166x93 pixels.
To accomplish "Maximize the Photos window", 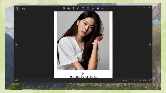I will pos(144,7).
